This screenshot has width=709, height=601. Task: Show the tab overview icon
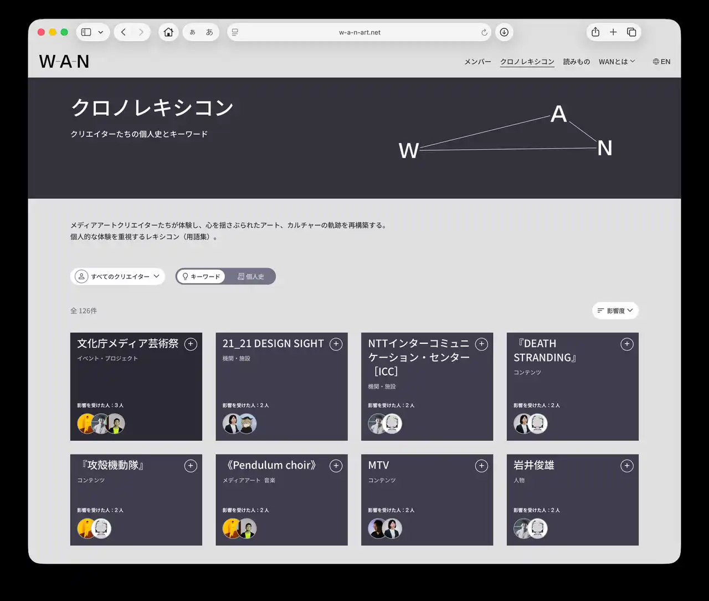coord(631,32)
